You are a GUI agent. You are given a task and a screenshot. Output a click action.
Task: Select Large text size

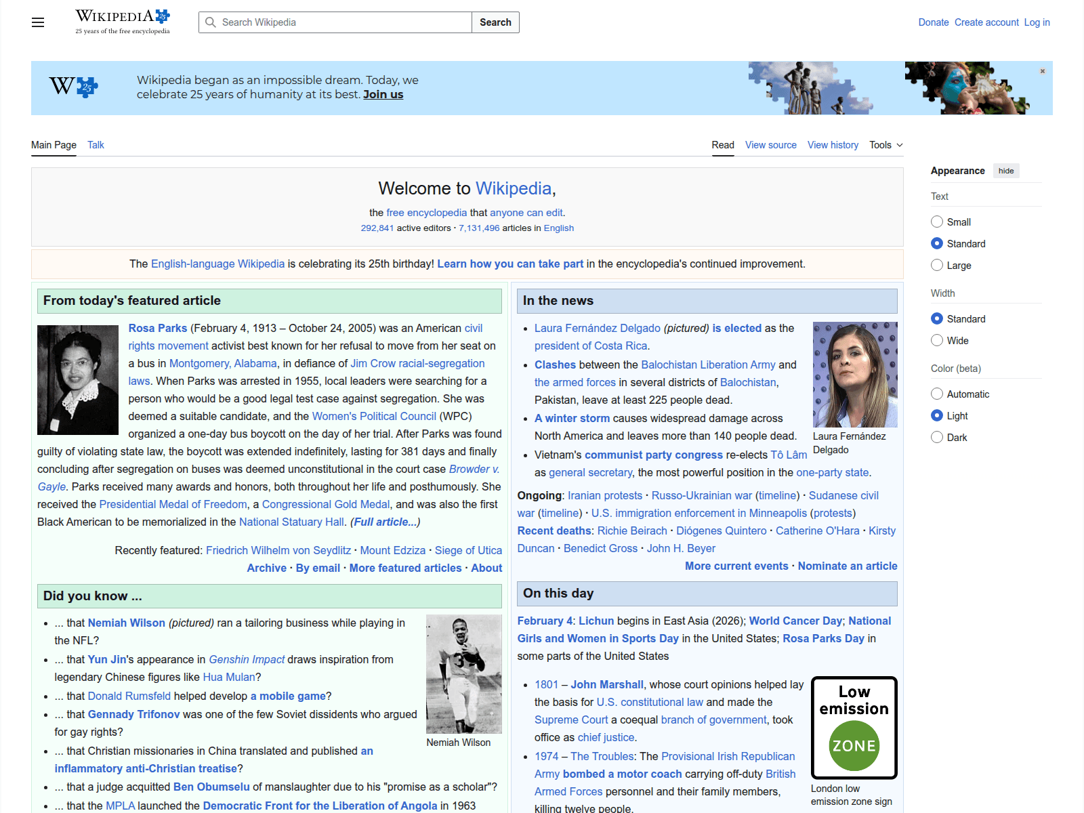[x=937, y=265]
